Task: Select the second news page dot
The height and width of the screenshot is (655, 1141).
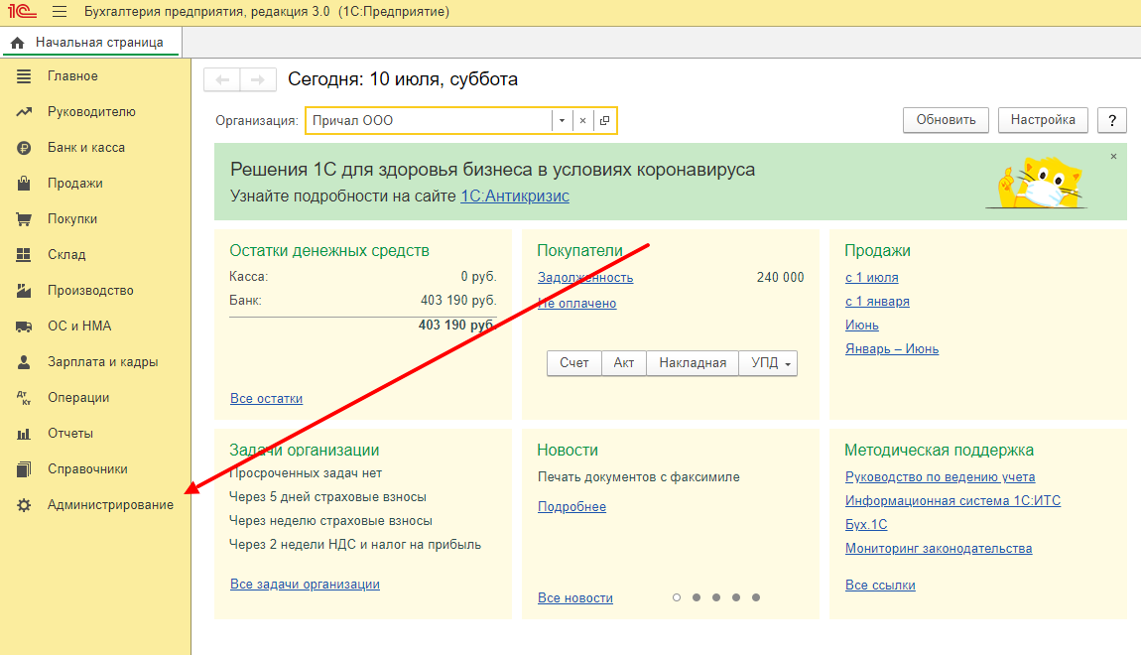Action: click(697, 597)
